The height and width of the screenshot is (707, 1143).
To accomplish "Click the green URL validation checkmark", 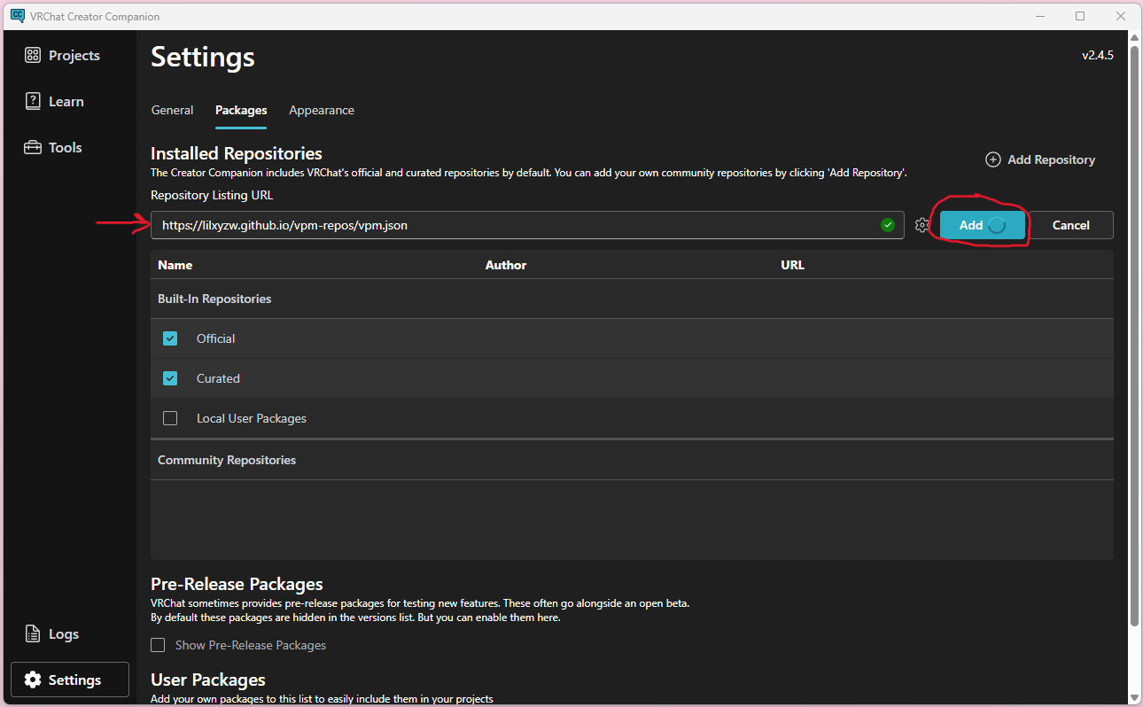I will point(888,225).
